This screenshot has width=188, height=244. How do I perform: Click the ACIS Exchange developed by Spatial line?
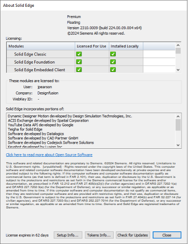(48, 120)
